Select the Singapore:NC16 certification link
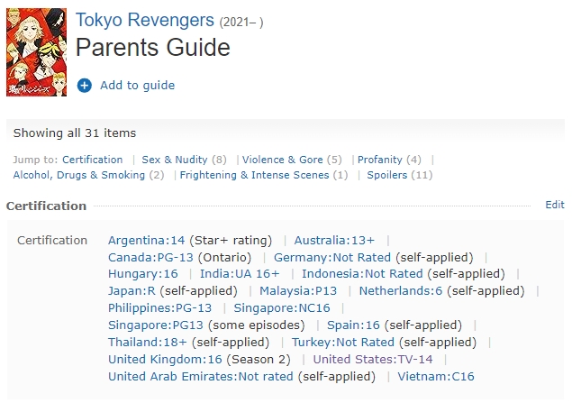This screenshot has height=403, width=572. 282,308
